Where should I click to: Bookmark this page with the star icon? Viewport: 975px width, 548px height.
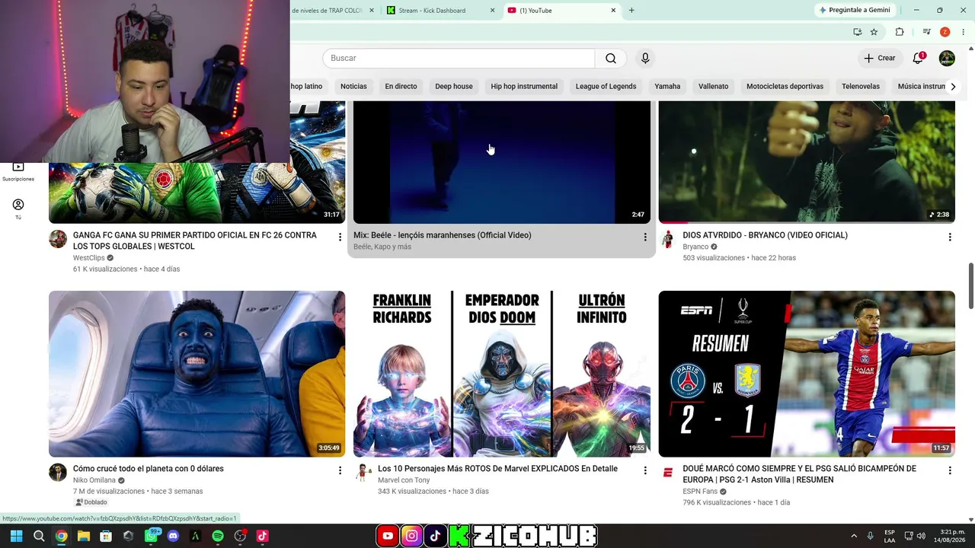(x=874, y=32)
